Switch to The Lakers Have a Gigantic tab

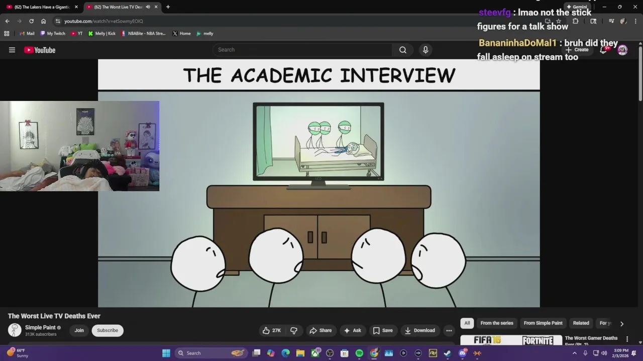[42, 7]
